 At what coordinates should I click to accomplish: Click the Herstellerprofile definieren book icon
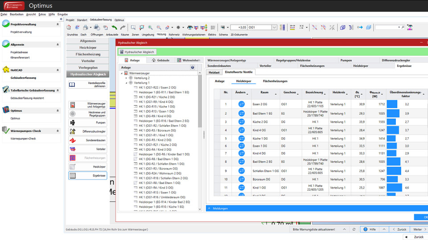tap(72, 84)
